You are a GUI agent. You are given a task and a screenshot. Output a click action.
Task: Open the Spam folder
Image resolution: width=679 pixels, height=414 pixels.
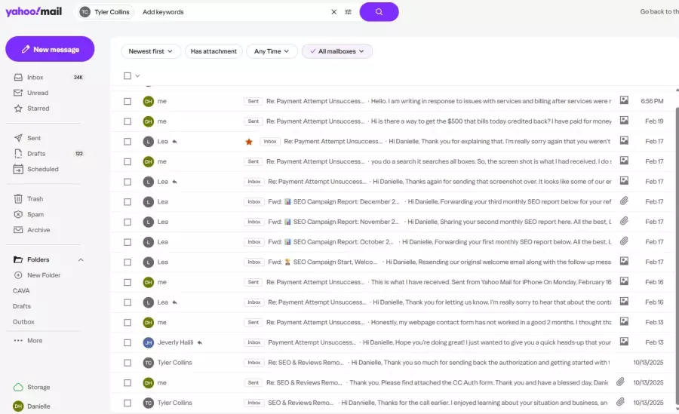[x=35, y=214]
